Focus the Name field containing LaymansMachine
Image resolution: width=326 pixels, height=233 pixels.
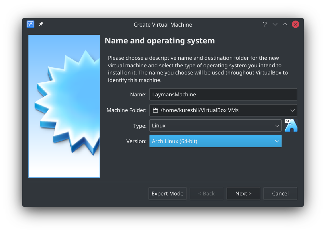(223, 94)
